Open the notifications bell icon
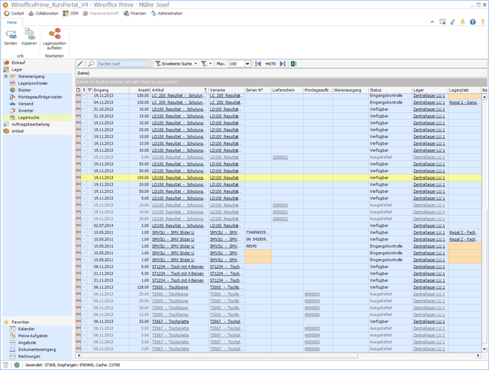The width and height of the screenshot is (489, 370). (462, 22)
